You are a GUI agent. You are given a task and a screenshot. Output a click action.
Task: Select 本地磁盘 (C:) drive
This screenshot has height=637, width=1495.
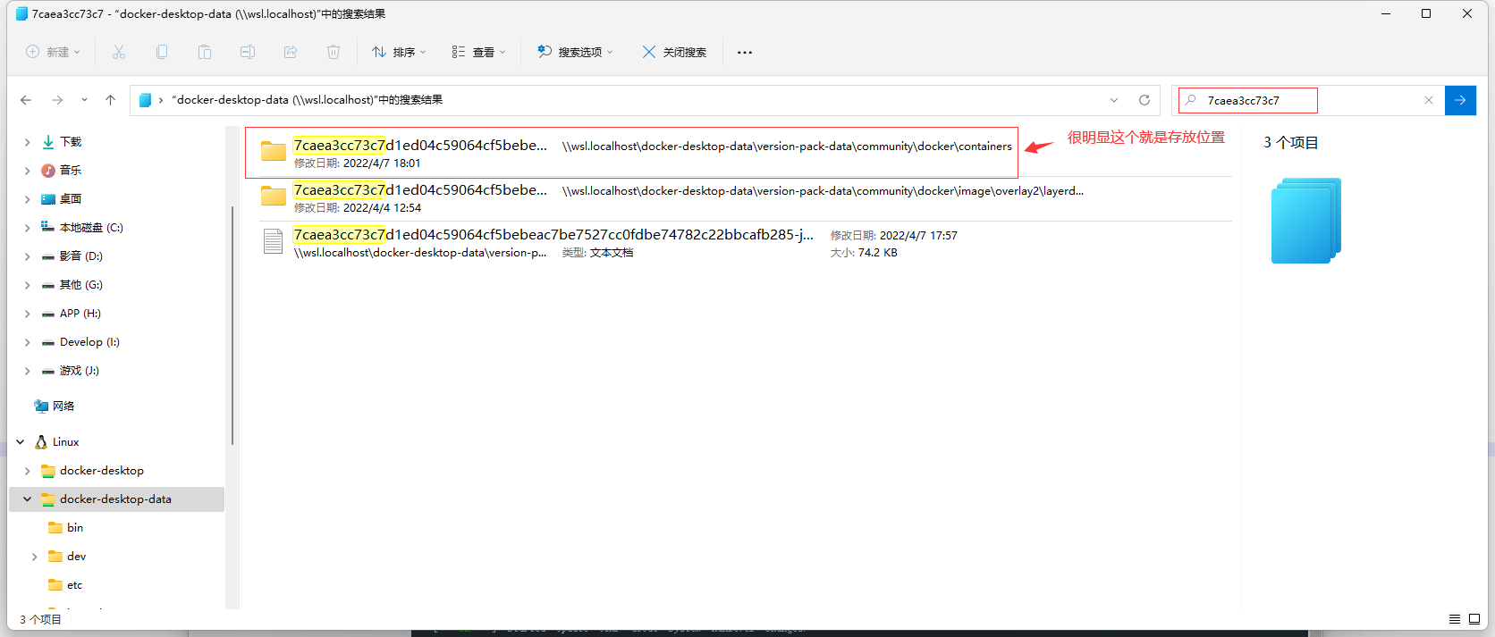91,227
